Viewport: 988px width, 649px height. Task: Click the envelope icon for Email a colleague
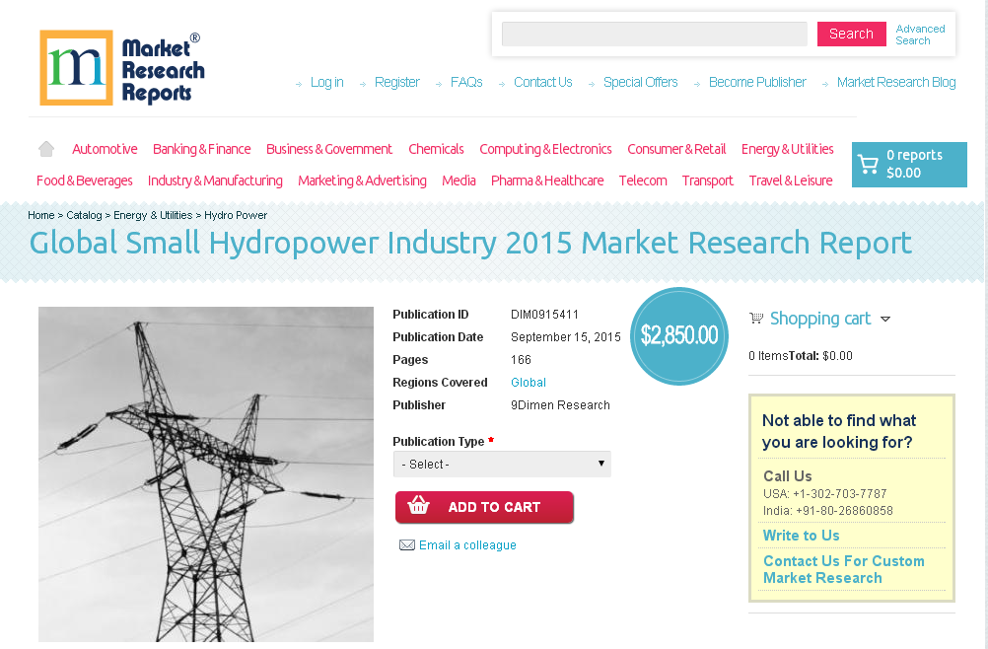pyautogui.click(x=407, y=545)
